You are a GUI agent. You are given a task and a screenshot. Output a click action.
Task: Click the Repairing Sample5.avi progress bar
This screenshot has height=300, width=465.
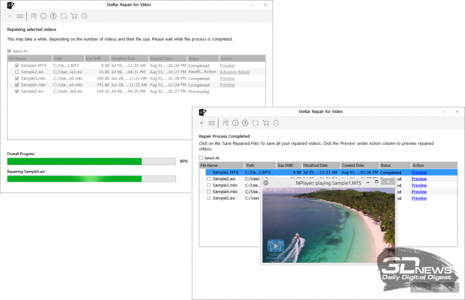click(x=91, y=178)
